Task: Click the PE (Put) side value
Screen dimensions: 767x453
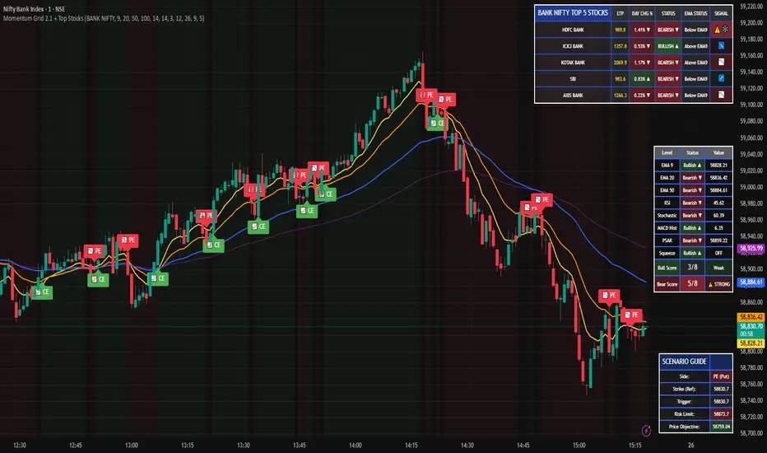Action: 721,376
